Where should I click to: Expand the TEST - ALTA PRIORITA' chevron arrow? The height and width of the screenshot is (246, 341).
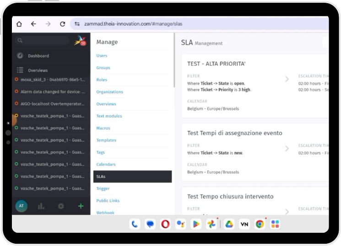(x=287, y=79)
